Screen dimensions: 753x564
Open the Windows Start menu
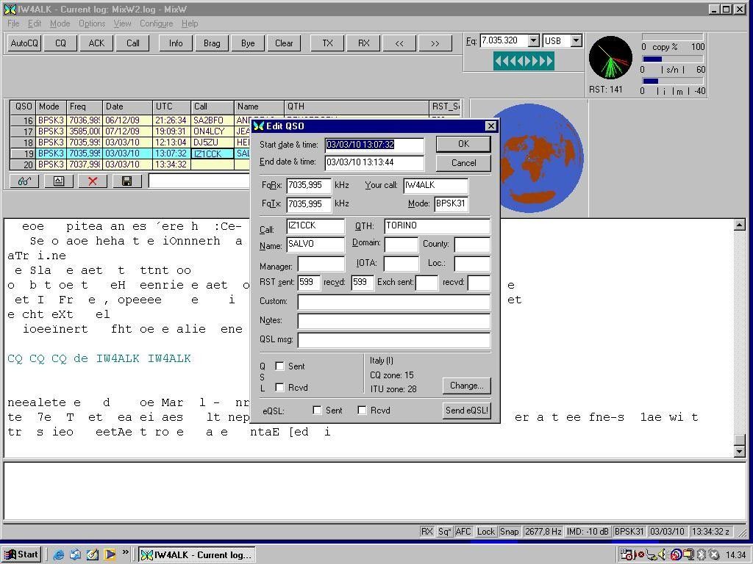pos(21,554)
